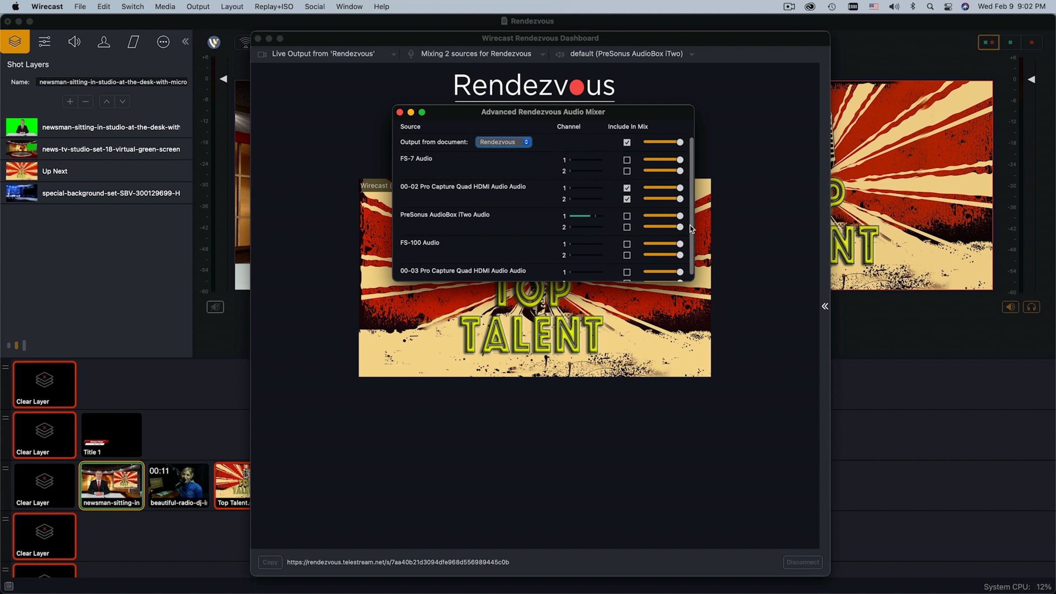Viewport: 1056px width, 594px height.
Task: Open macOS Control Center icon
Action: point(948,7)
